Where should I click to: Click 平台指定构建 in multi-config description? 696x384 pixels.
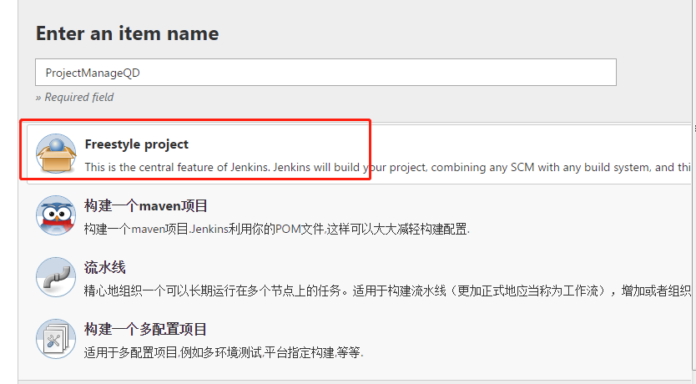[x=299, y=352]
